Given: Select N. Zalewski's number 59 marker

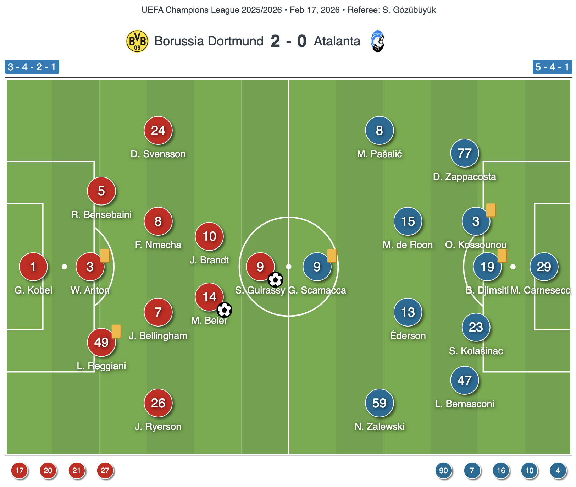Looking at the screenshot, I should 380,403.
